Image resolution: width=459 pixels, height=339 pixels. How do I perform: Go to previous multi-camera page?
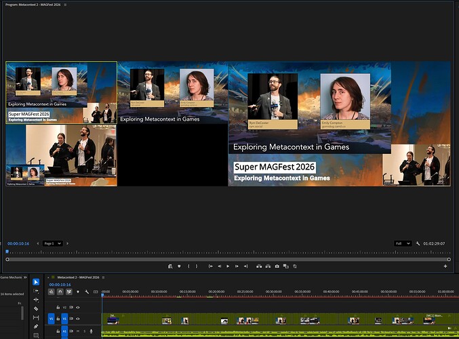pos(38,243)
